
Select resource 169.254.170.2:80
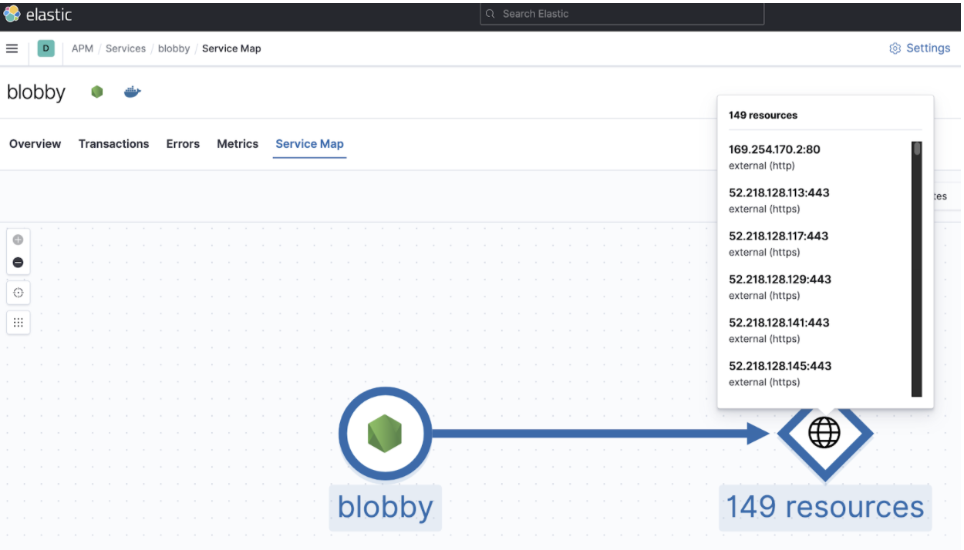click(774, 149)
